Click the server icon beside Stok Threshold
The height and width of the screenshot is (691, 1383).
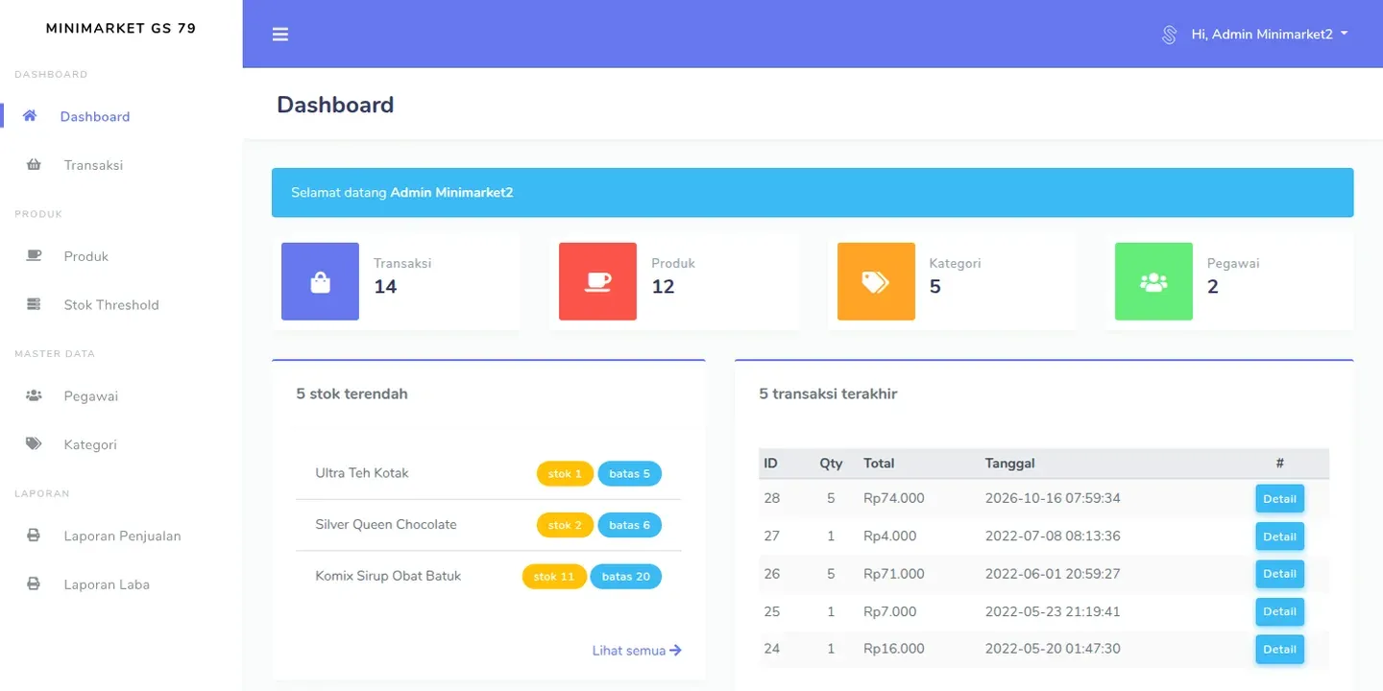[x=34, y=304]
